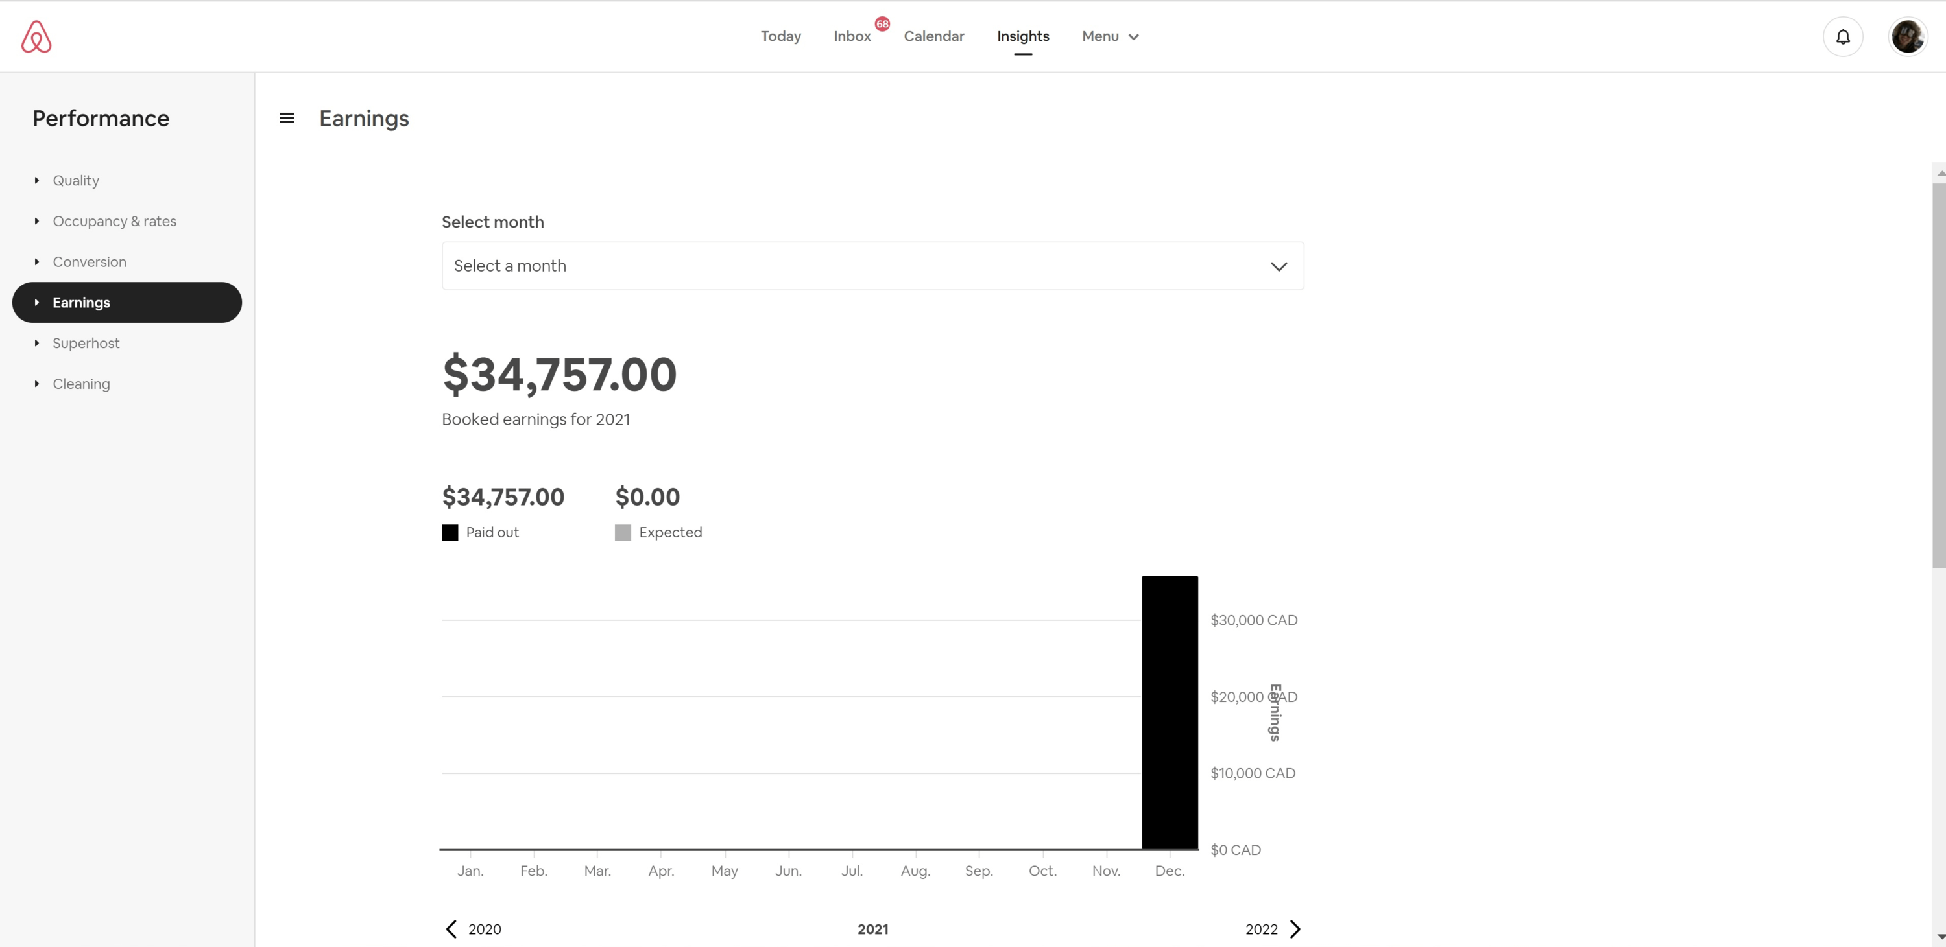
Task: Click the $34,757.00 booked earnings total
Action: pyautogui.click(x=559, y=374)
